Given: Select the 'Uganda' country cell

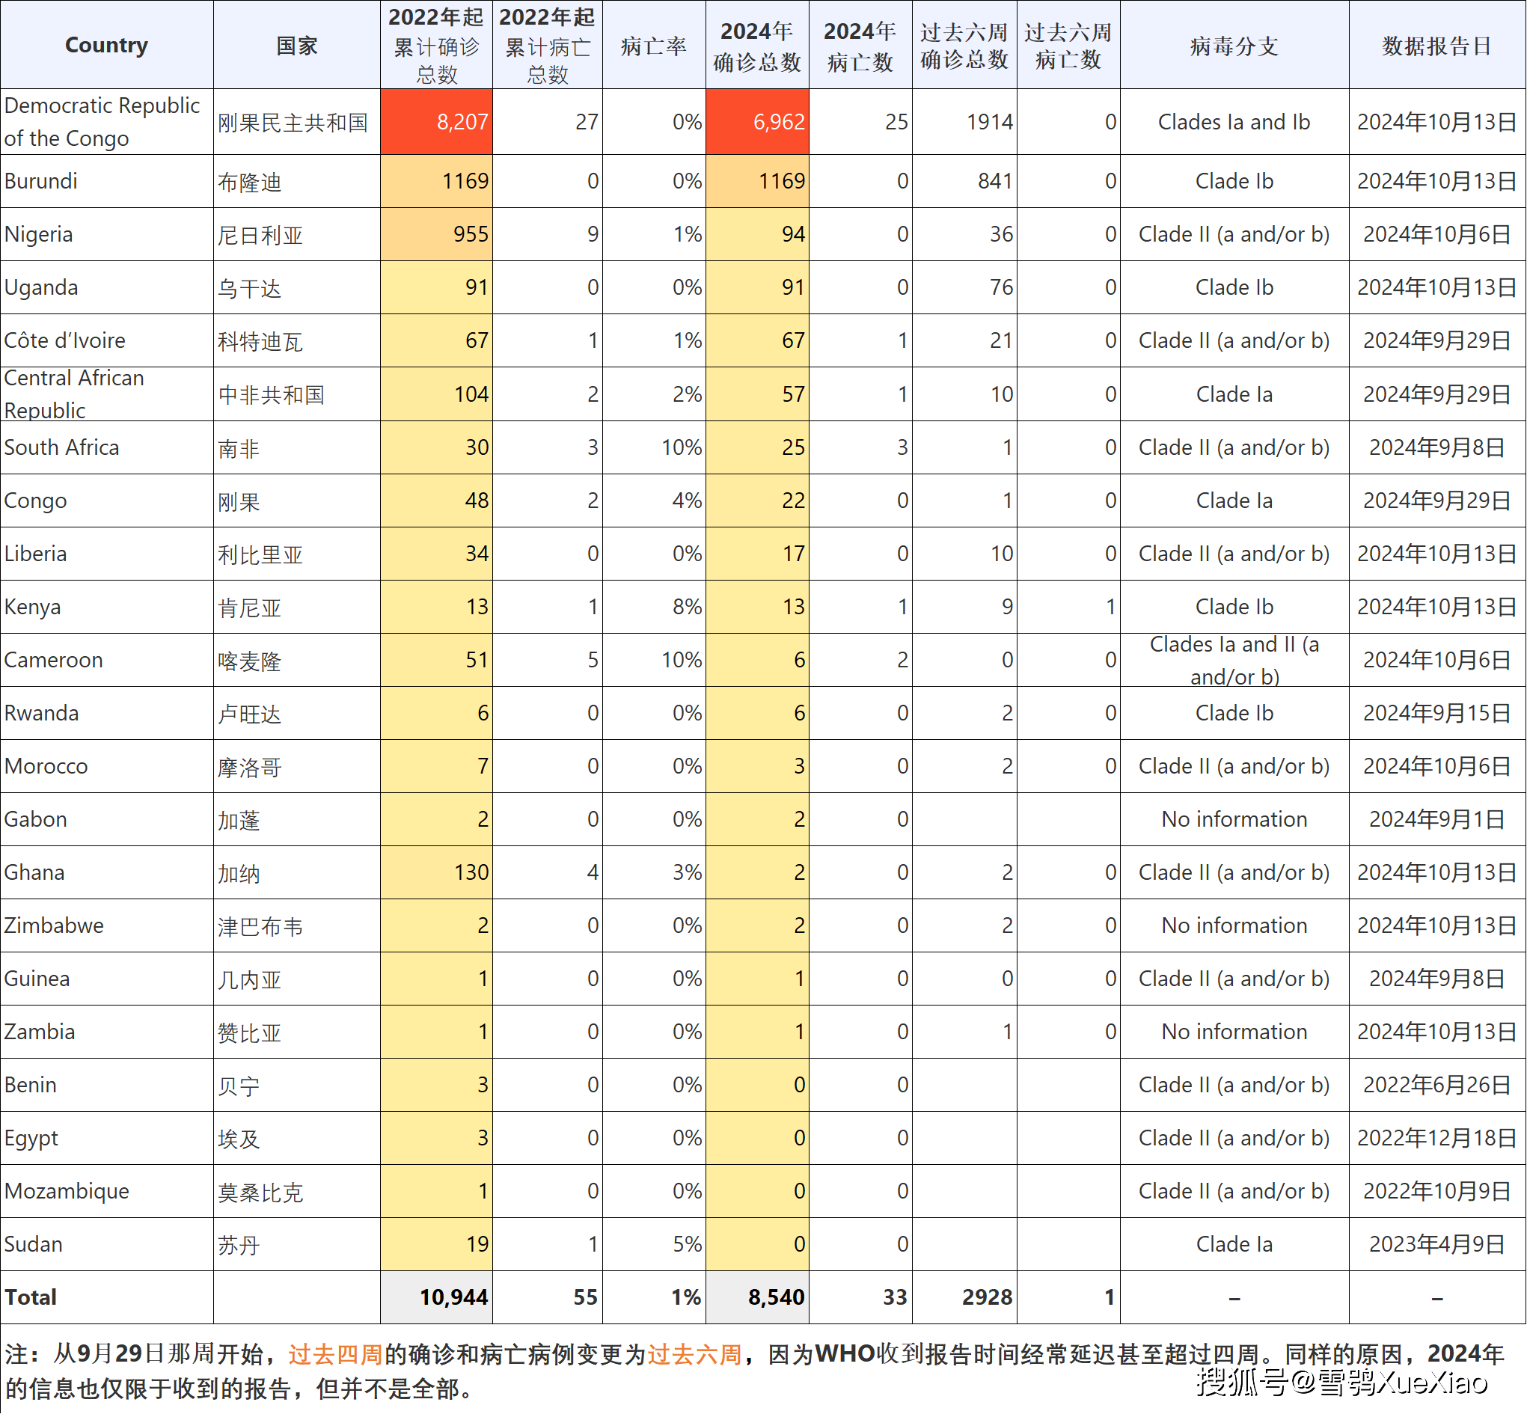Looking at the screenshot, I should (x=106, y=288).
